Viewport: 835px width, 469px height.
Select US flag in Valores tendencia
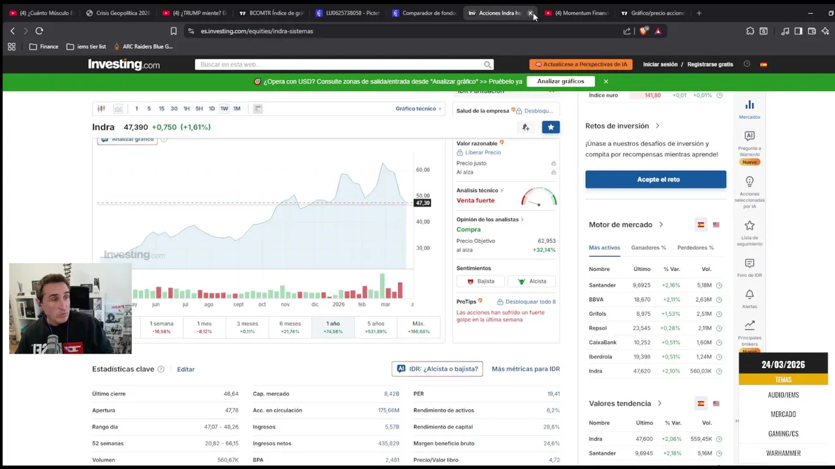pos(716,404)
